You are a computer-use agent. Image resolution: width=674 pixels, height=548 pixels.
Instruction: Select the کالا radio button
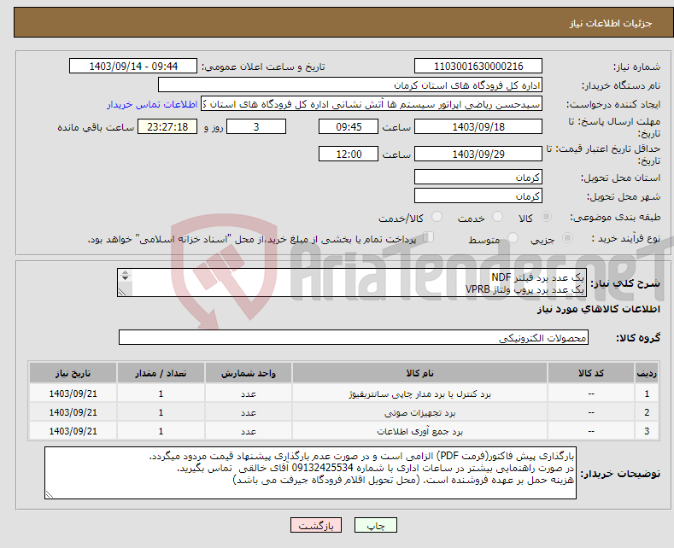(546, 217)
